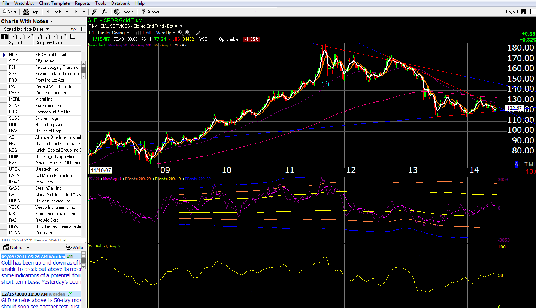Edit the chart template

(x=143, y=33)
